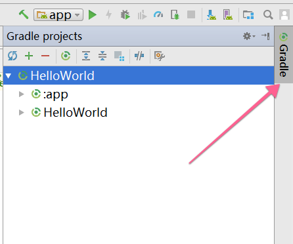Open Gradle settings wrench icon
Screen dimensions: 293x244
tap(160, 56)
